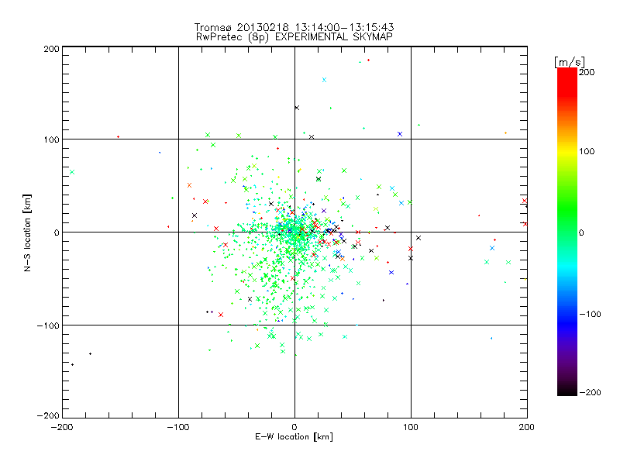Pick the black band at the colorbar bottom
Screen dimensions: 620x465
point(567,390)
